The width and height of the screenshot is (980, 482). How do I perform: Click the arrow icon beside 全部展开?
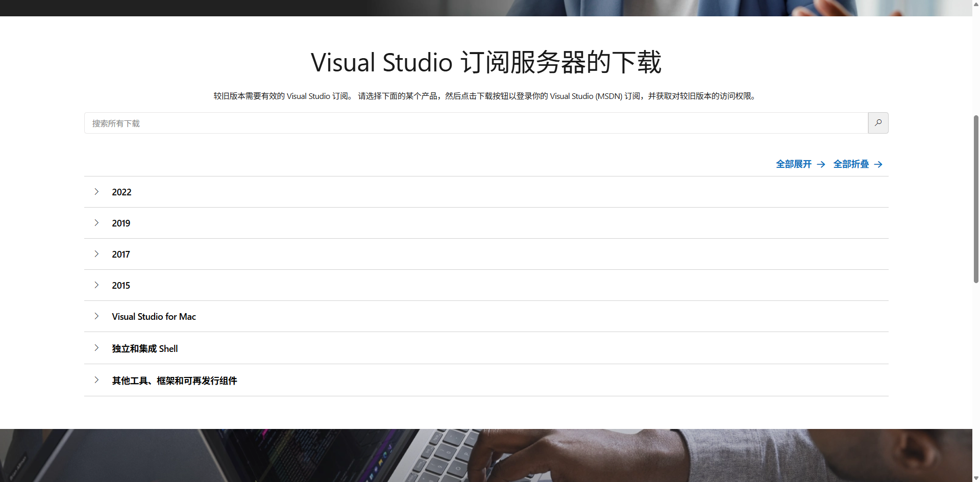pyautogui.click(x=821, y=164)
